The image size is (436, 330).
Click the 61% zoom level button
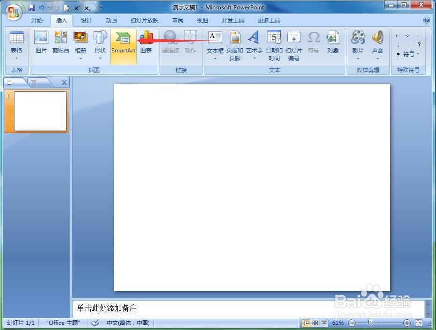(338, 323)
